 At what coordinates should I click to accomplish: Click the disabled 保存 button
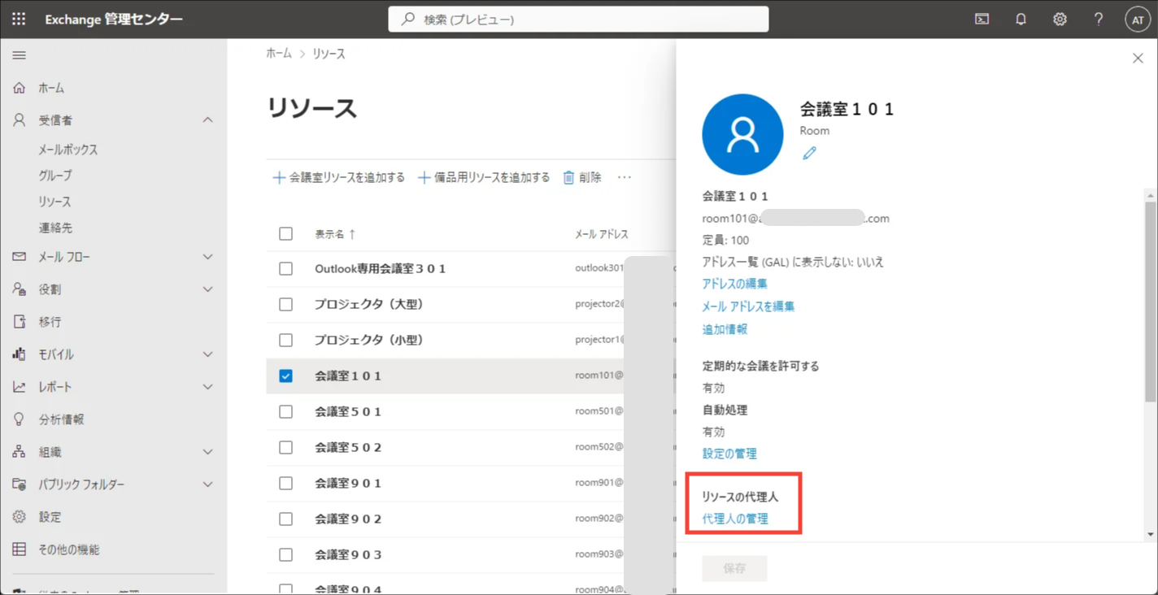(734, 568)
